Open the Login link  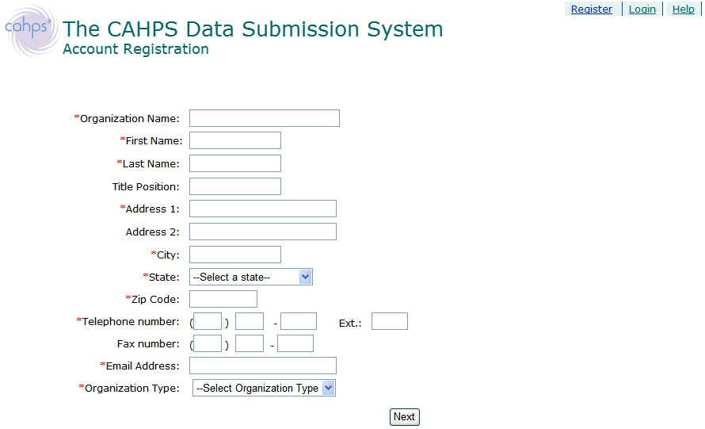642,9
